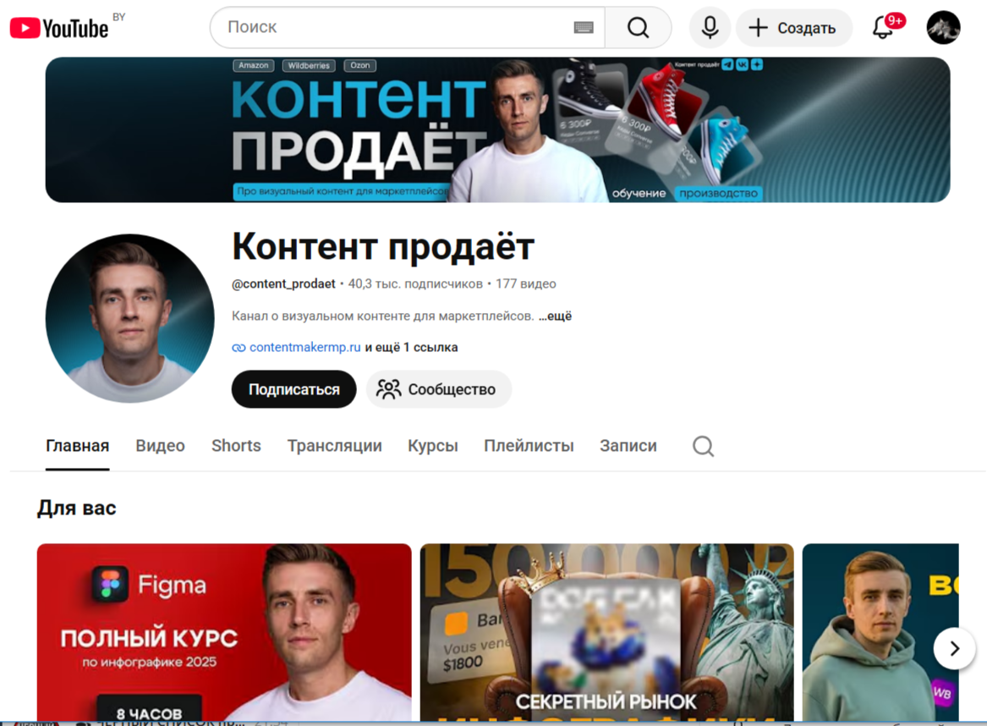Switch to the Shorts tab
Viewport: 987px width, 726px height.
(x=236, y=446)
